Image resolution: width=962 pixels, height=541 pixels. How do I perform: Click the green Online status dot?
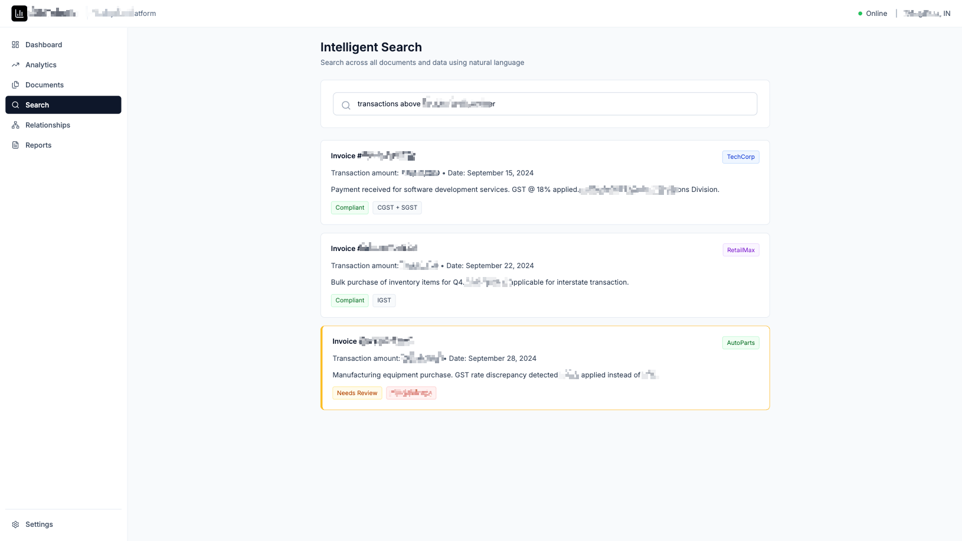coord(860,14)
